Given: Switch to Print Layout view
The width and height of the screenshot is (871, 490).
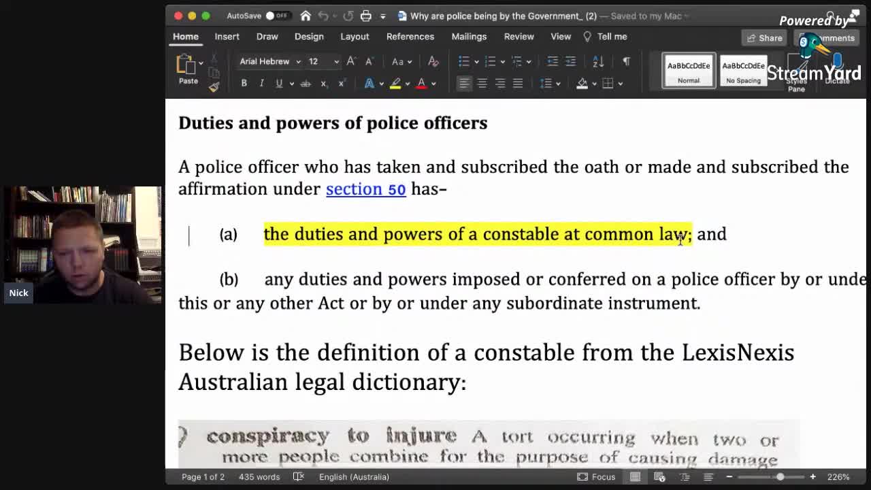Looking at the screenshot, I should pyautogui.click(x=635, y=476).
